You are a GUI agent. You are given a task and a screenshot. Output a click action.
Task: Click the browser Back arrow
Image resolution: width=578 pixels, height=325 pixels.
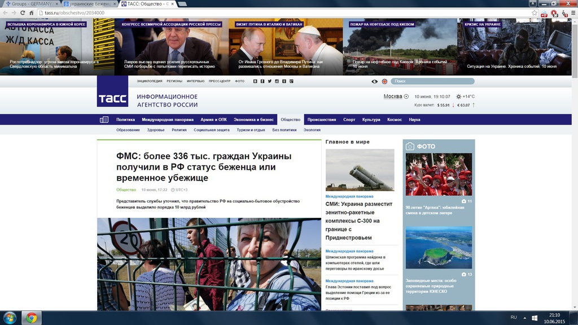(5, 12)
